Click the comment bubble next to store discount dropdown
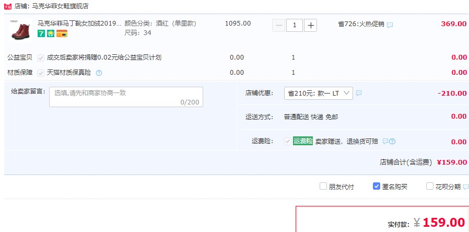The image size is (469, 232). [359, 93]
